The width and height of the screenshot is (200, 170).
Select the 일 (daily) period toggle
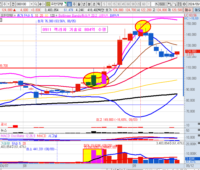pyautogui.click(x=69, y=4)
